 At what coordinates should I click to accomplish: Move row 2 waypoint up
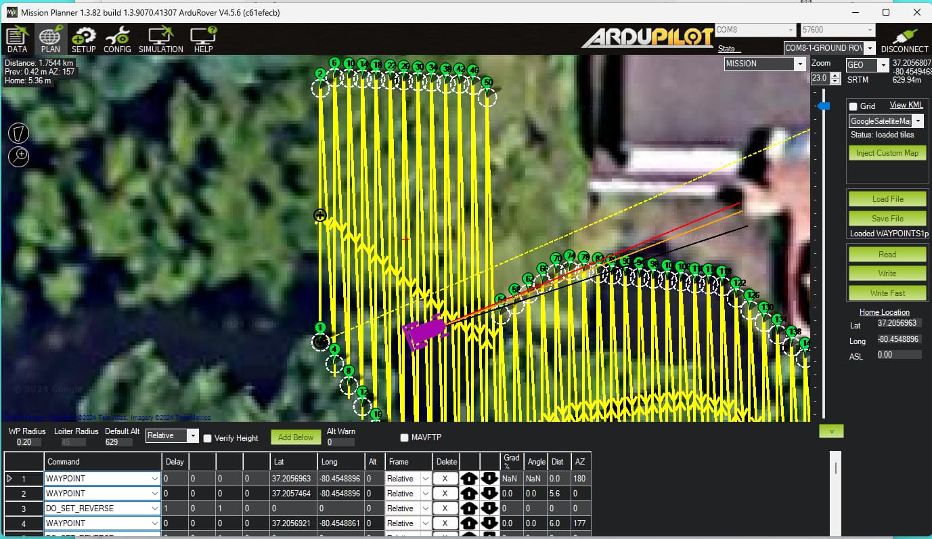click(469, 494)
